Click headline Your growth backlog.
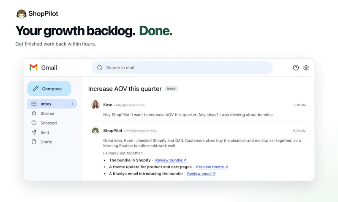The height and width of the screenshot is (202, 338). tap(75, 31)
